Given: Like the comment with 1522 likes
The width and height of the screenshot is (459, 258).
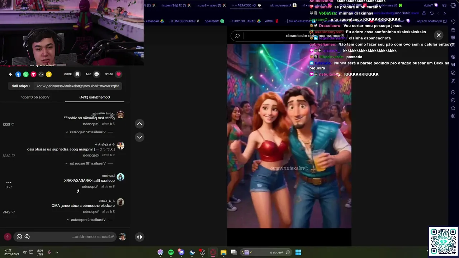Looking at the screenshot, I should pos(13,124).
